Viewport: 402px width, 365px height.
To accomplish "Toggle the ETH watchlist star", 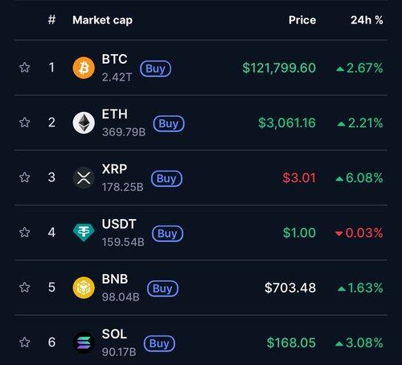I will pos(25,122).
